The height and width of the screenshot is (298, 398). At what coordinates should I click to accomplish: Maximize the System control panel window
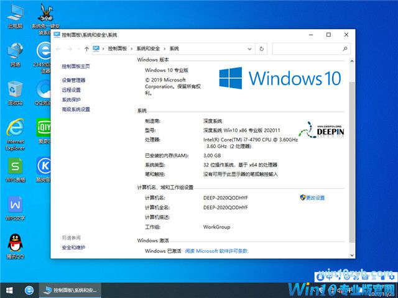(x=328, y=35)
